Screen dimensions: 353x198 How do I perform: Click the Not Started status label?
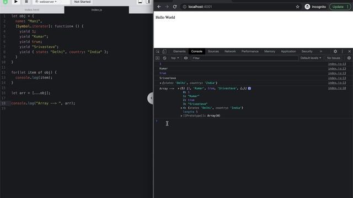pyautogui.click(x=82, y=2)
